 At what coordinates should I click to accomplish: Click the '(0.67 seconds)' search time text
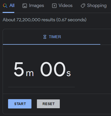[71, 20]
